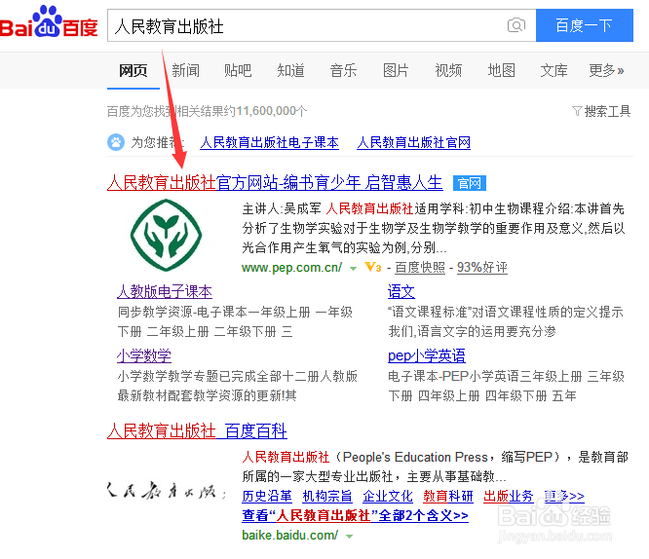Click description 同步教学资源-电子课本一年级上册

tap(213, 312)
